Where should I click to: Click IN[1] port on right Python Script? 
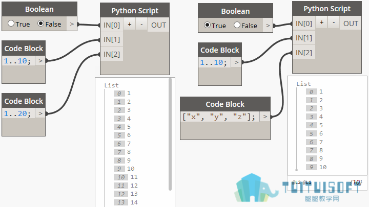304,38
